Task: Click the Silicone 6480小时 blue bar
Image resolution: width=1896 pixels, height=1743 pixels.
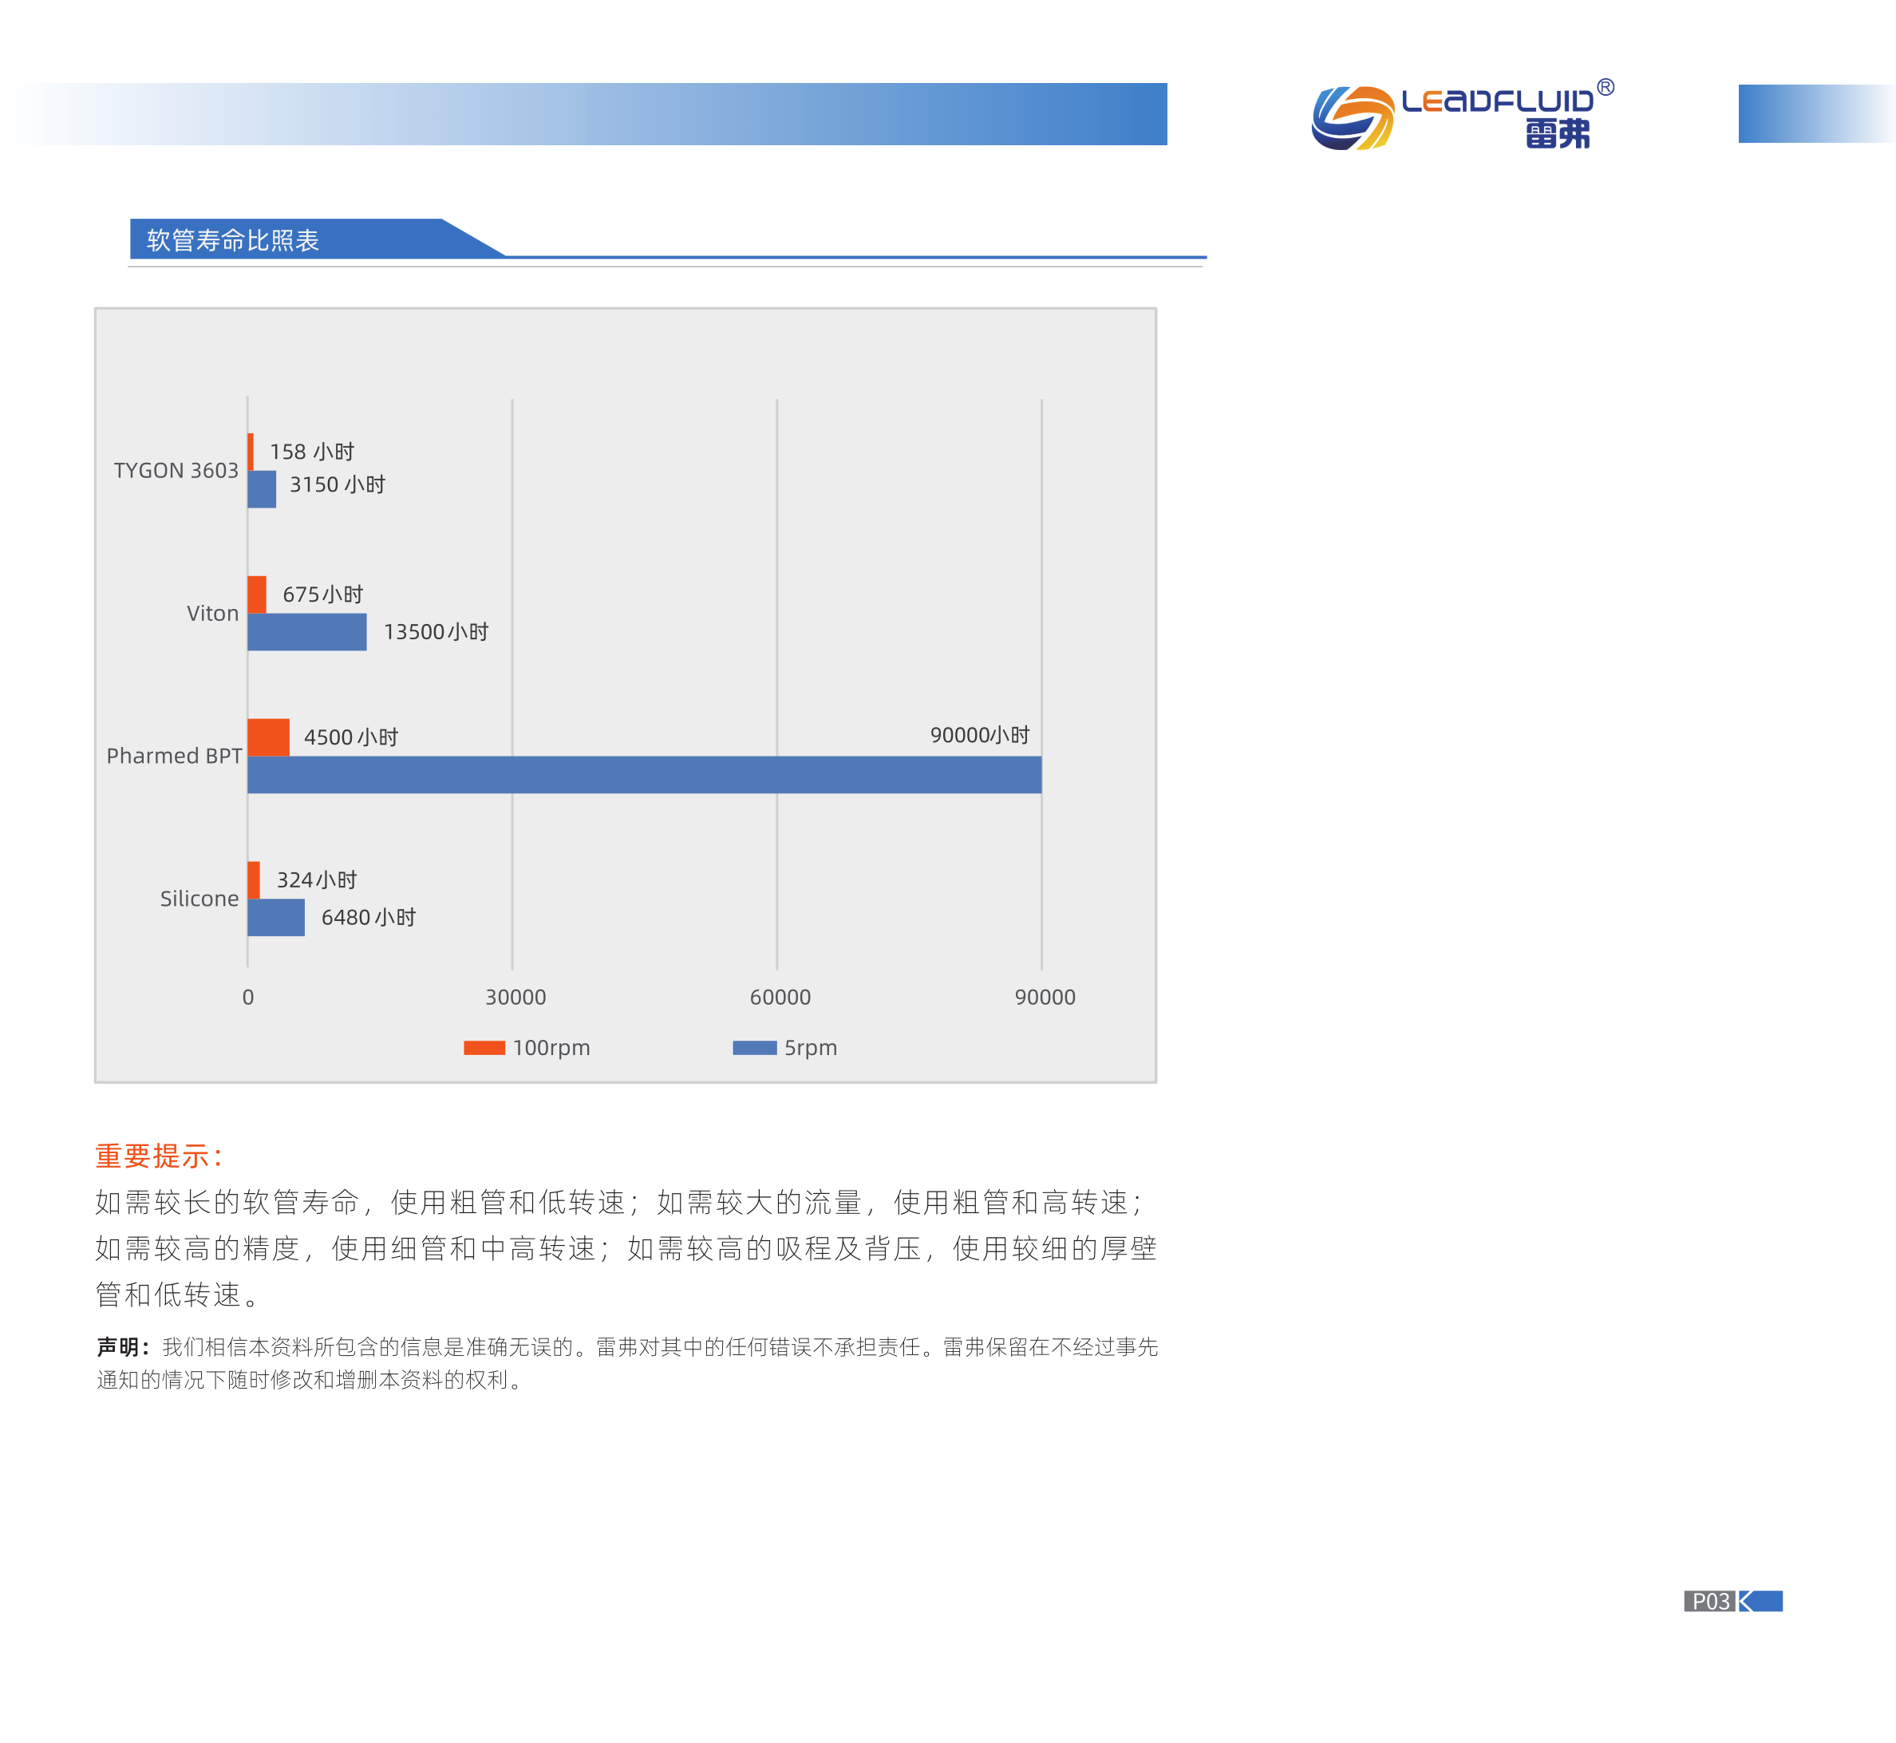Action: (x=275, y=918)
